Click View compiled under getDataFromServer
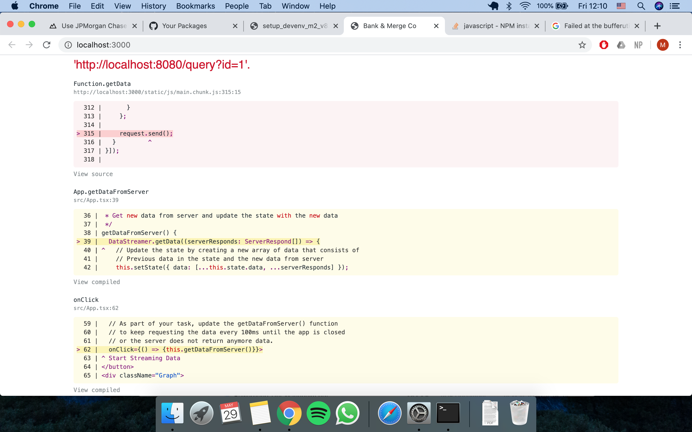This screenshot has width=692, height=432. 97,282
